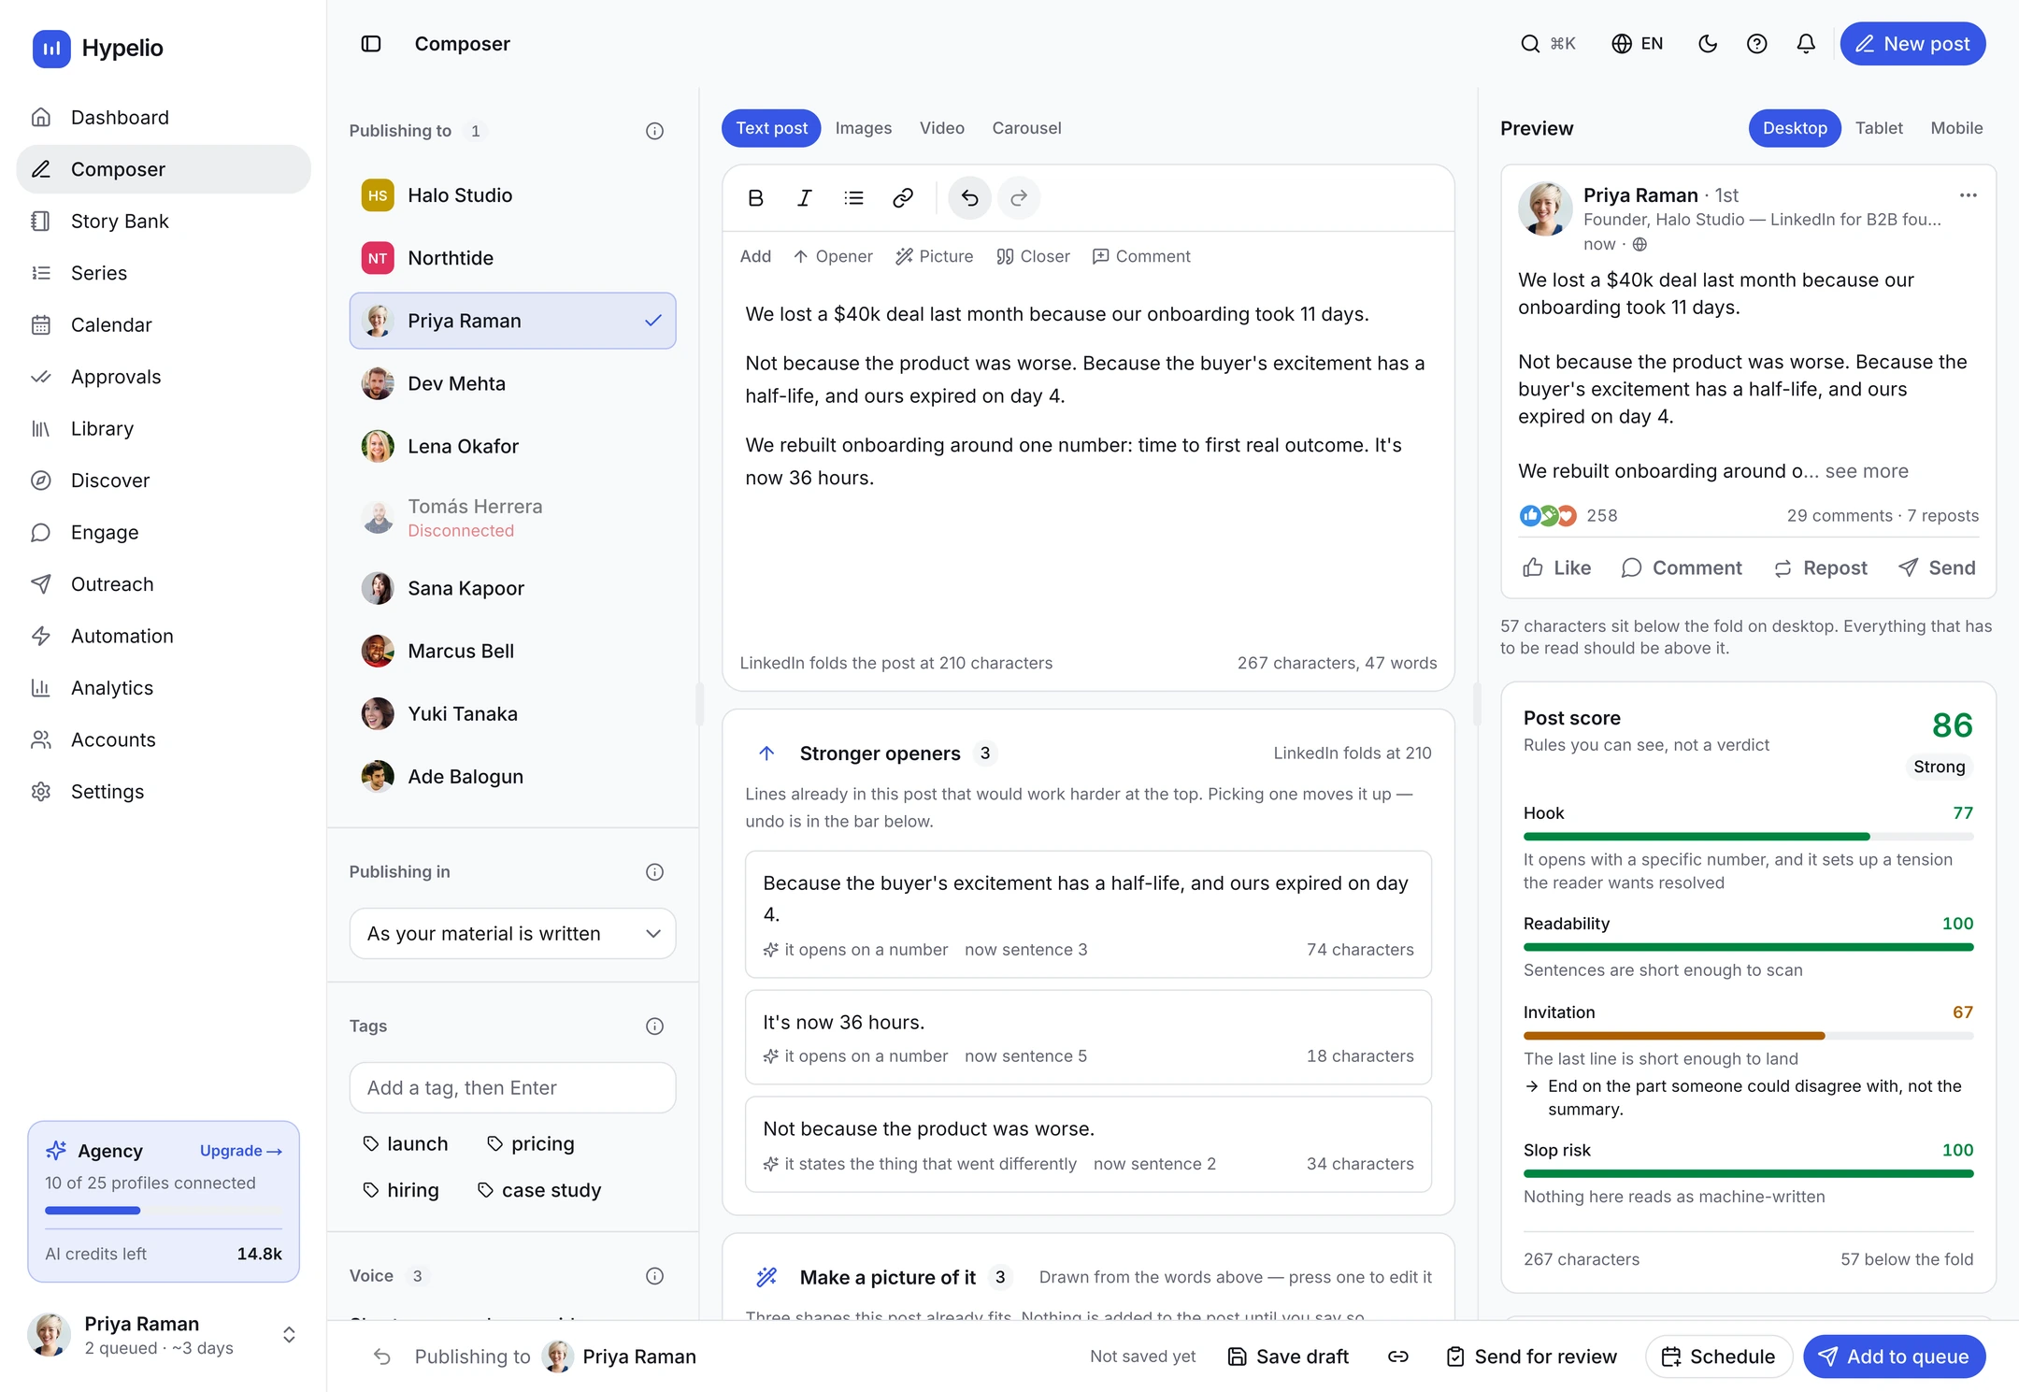
Task: Show info for the Tags section
Action: point(654,1026)
